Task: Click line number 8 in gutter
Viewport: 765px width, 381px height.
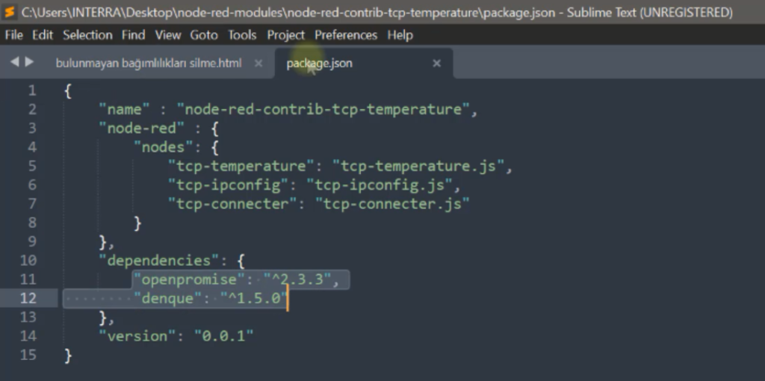Action: pyautogui.click(x=32, y=223)
